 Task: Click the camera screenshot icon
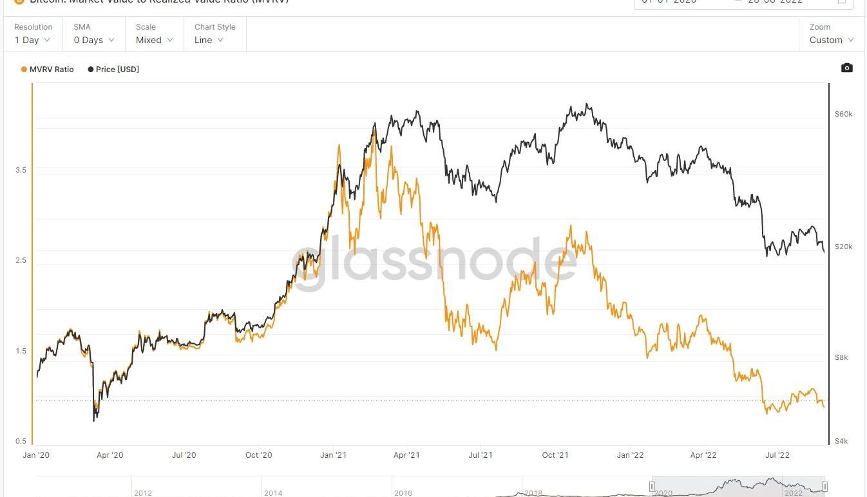847,68
